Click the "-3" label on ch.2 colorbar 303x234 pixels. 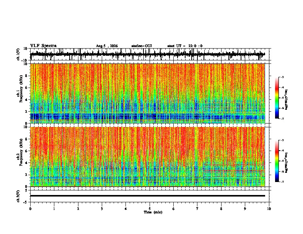coord(282,140)
